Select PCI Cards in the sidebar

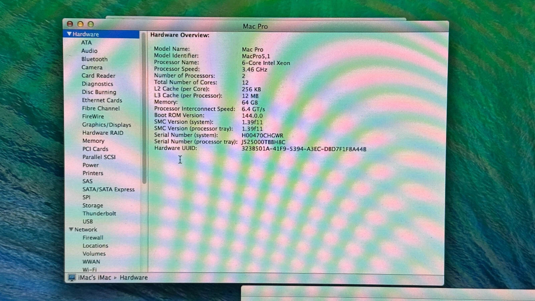point(95,149)
